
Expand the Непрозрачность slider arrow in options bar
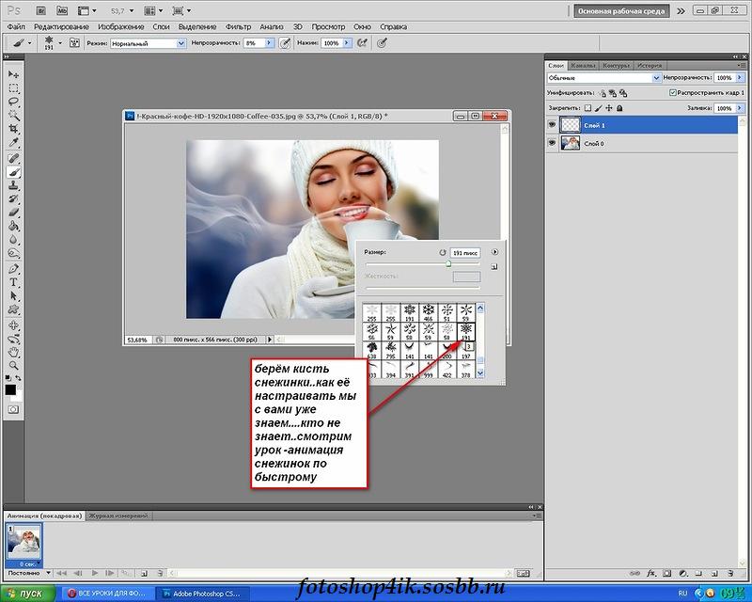pyautogui.click(x=269, y=43)
